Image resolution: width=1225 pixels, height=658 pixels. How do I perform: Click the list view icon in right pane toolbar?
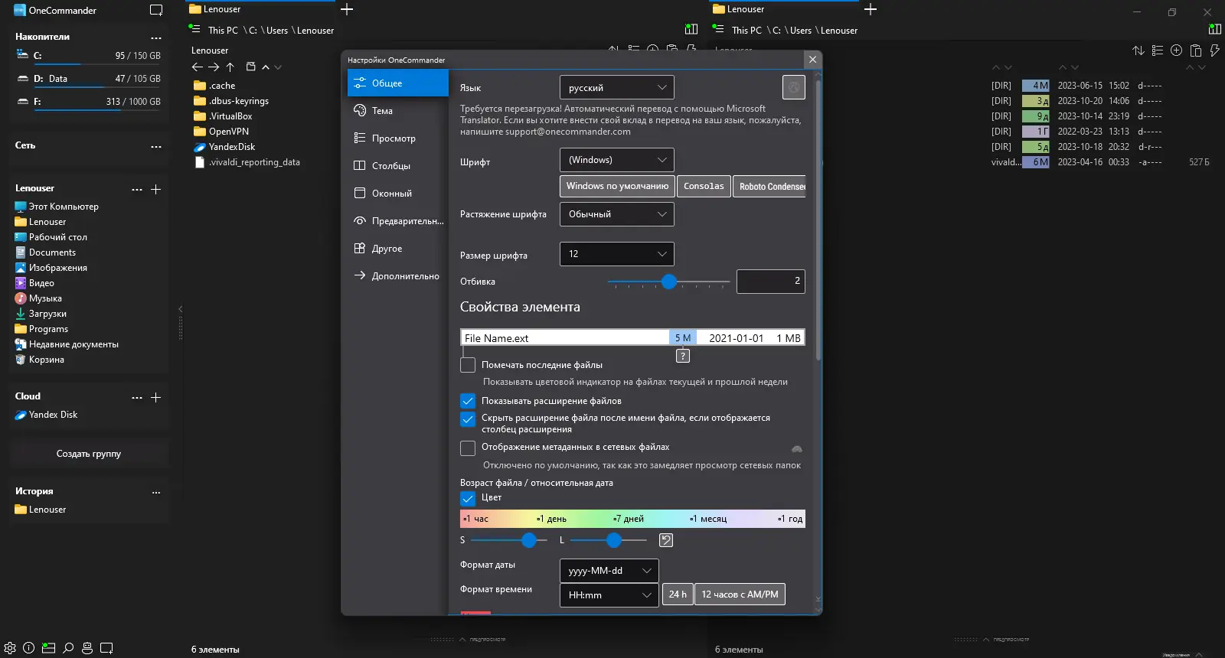click(1158, 50)
